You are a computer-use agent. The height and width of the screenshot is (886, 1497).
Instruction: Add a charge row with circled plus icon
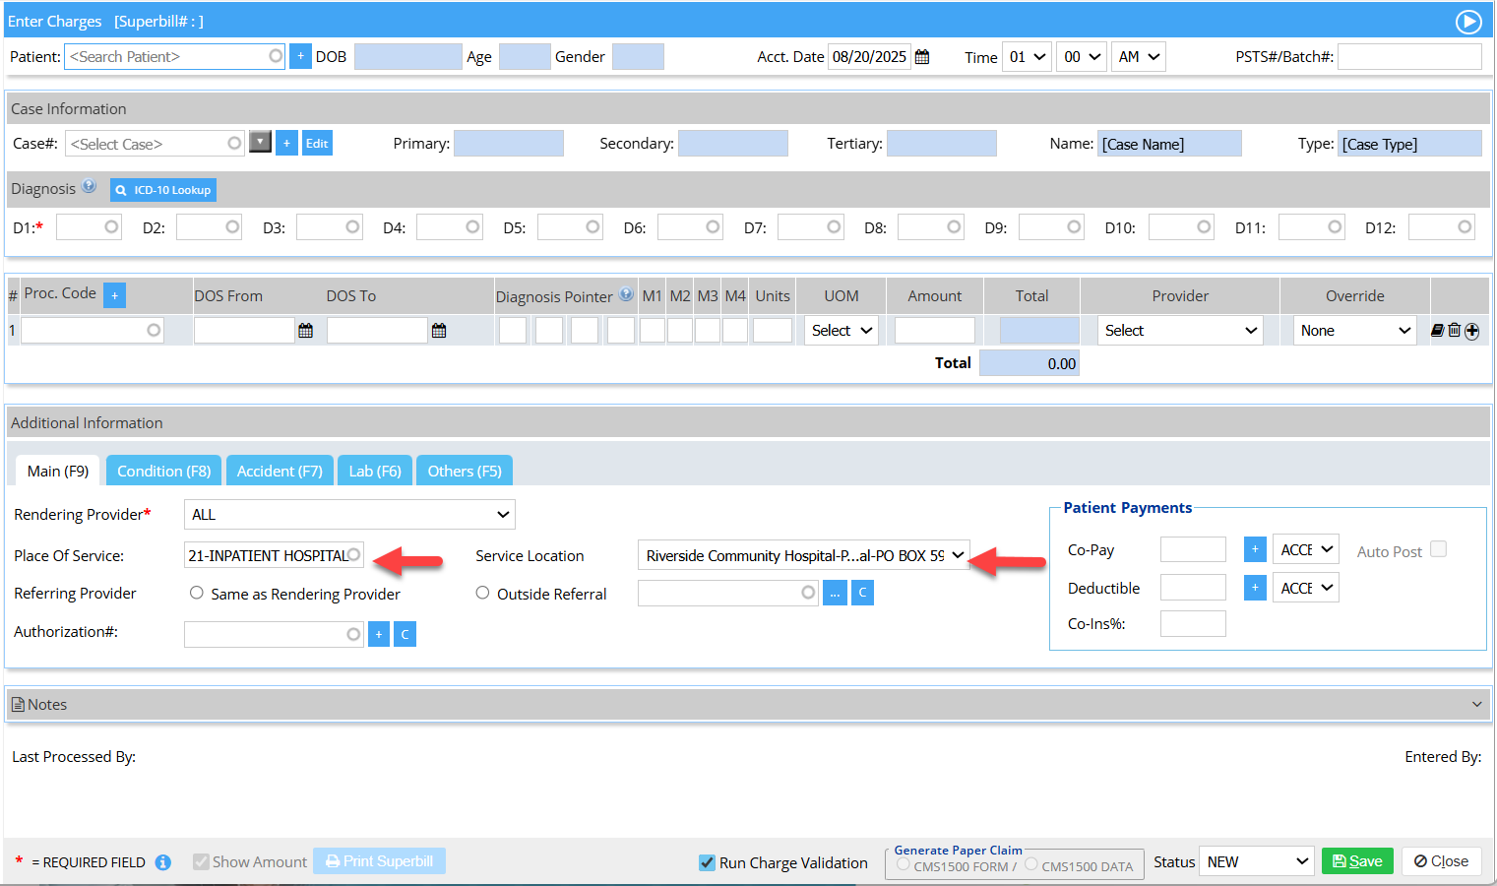pos(1472,331)
